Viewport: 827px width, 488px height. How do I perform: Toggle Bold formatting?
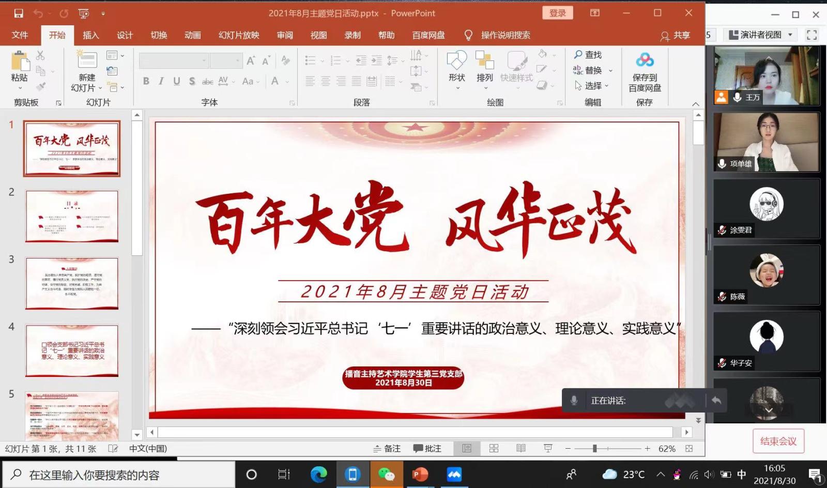[146, 81]
